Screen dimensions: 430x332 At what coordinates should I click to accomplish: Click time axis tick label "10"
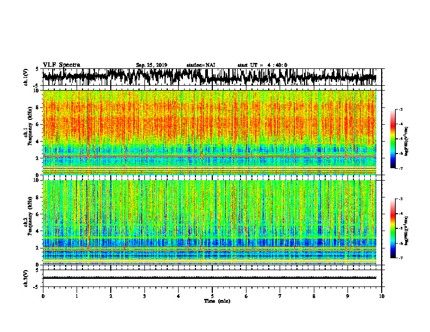click(x=382, y=296)
